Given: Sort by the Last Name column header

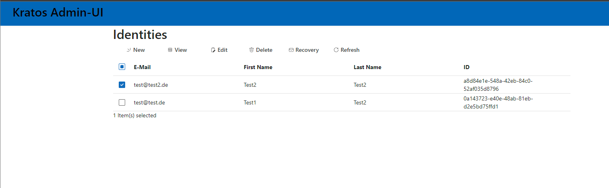Looking at the screenshot, I should point(367,67).
